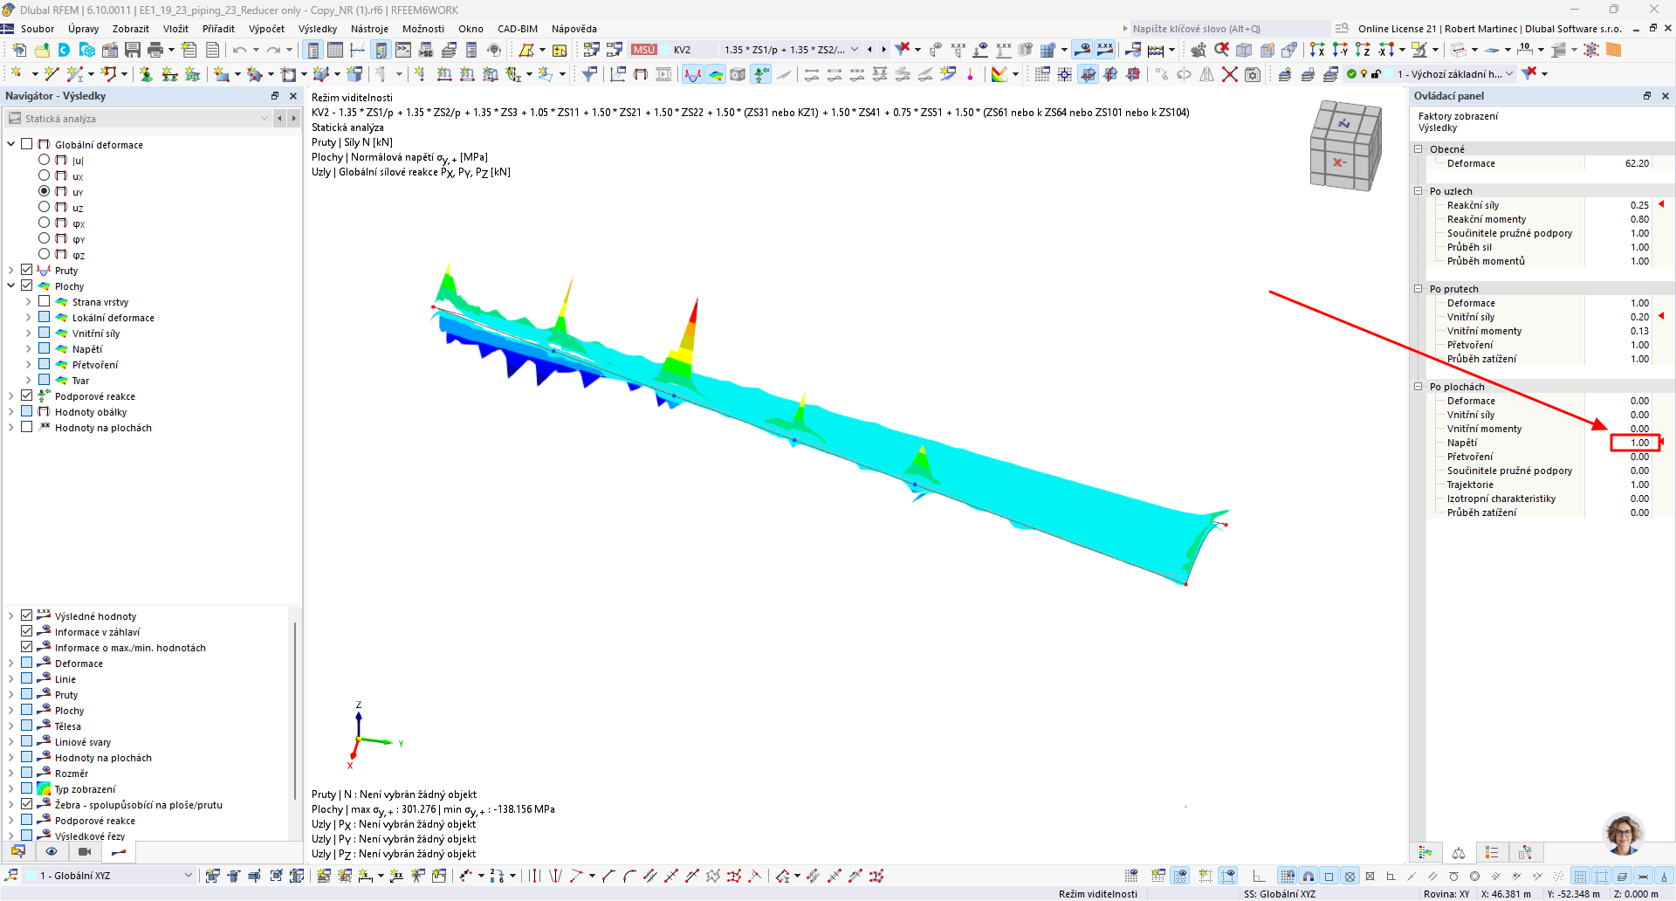Click the orange panel icon at toolbar end
The height and width of the screenshot is (901, 1676).
tap(1614, 50)
